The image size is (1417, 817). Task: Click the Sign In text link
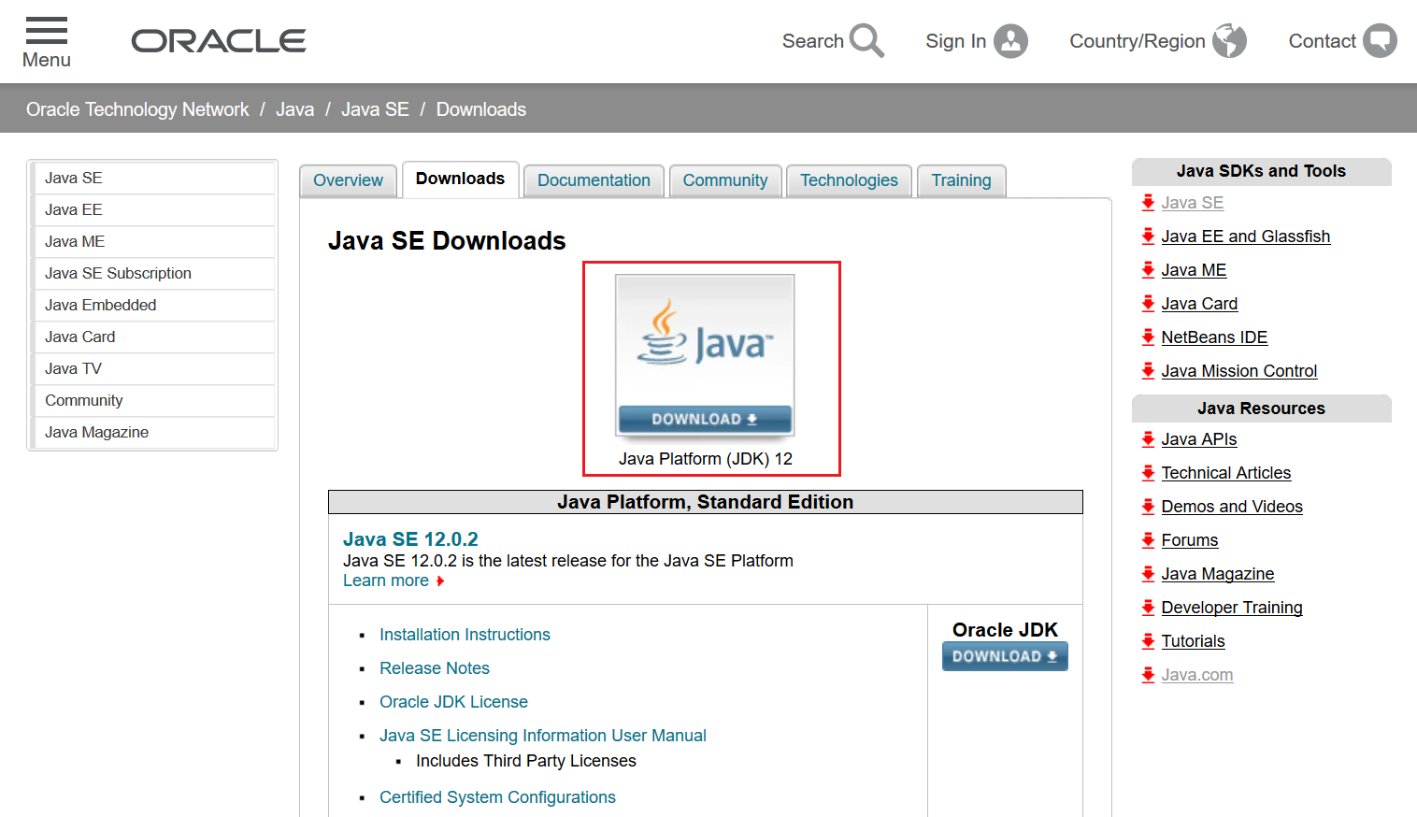pyautogui.click(x=956, y=41)
